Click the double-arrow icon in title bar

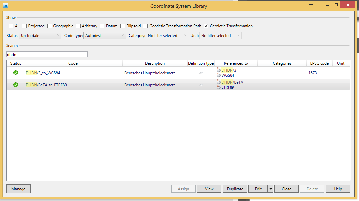(311, 5)
